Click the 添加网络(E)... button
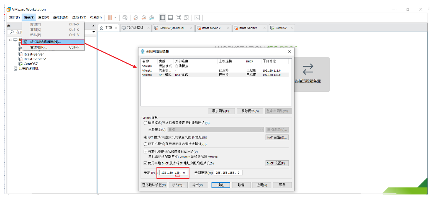The width and height of the screenshot is (434, 200). tap(221, 111)
